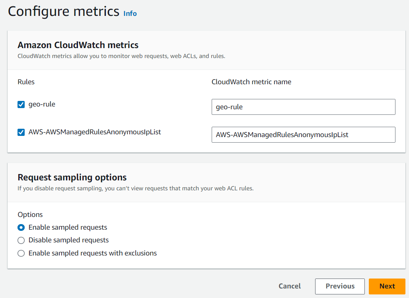This screenshot has height=298, width=409.
Task: Choose the Disable sampled requests radio button
Action: click(21, 240)
